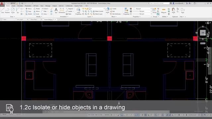Click Edit Attributes in Block panel
Screen dimensions: 212x119
[x=115, y=14]
